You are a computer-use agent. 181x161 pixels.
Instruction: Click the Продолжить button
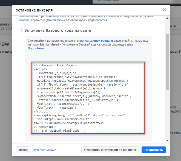coord(154,150)
